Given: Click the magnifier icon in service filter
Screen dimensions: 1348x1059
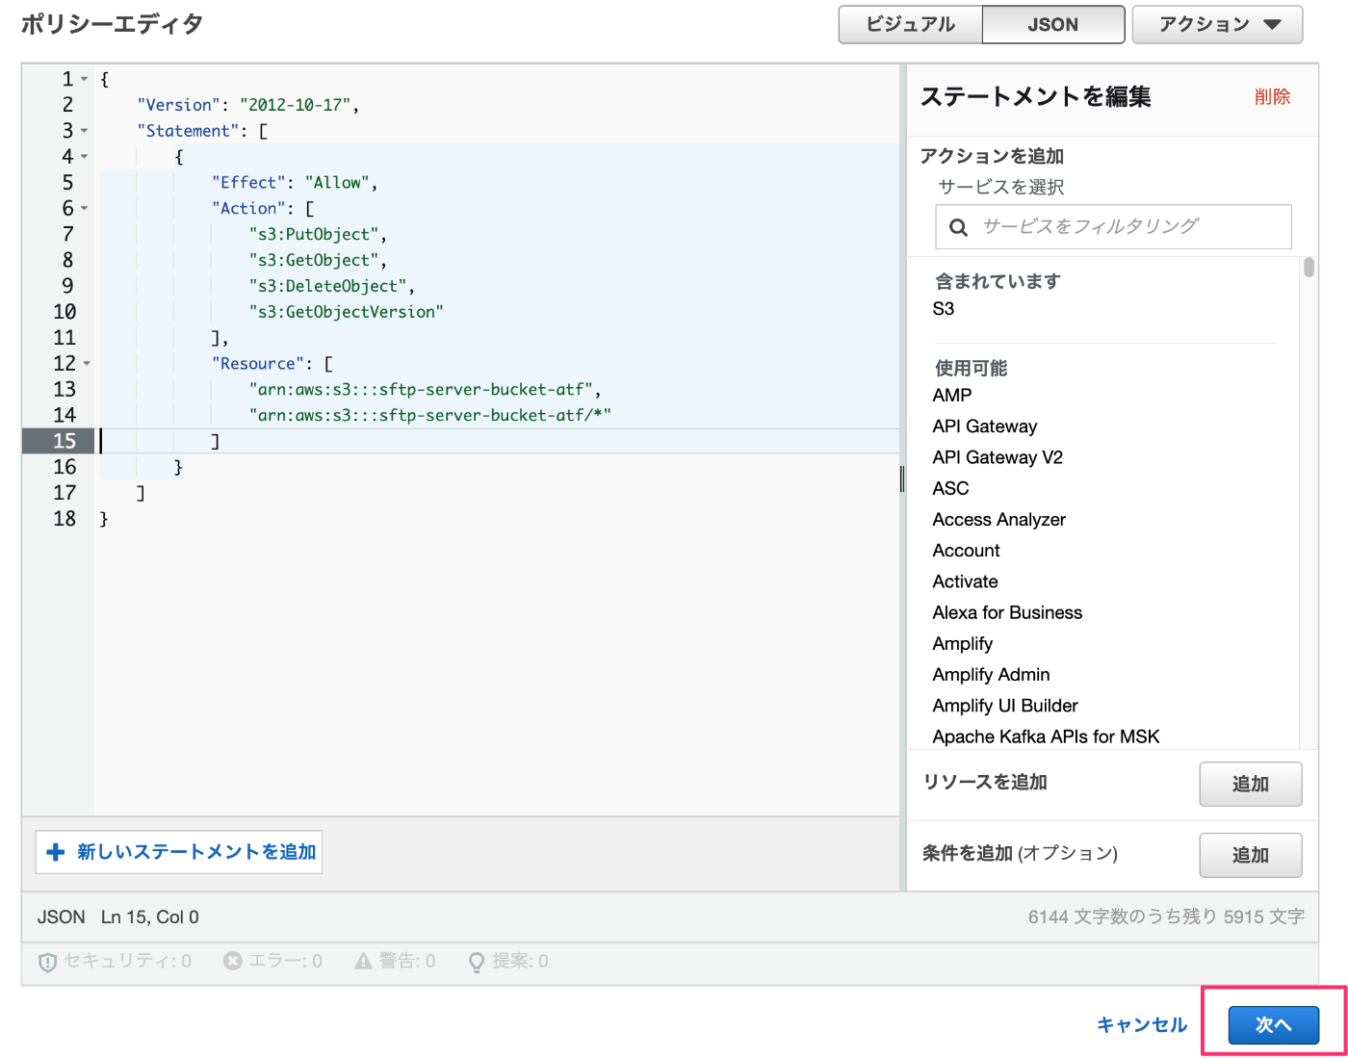Looking at the screenshot, I should click(958, 227).
